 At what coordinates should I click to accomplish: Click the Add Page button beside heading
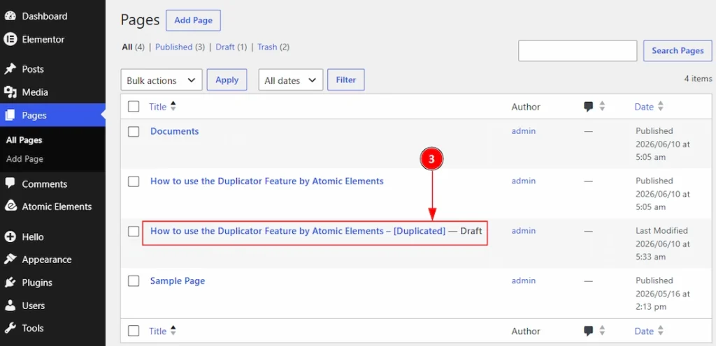point(193,20)
